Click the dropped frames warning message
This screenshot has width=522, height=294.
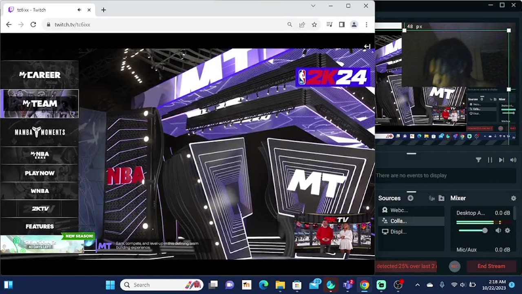(x=406, y=266)
